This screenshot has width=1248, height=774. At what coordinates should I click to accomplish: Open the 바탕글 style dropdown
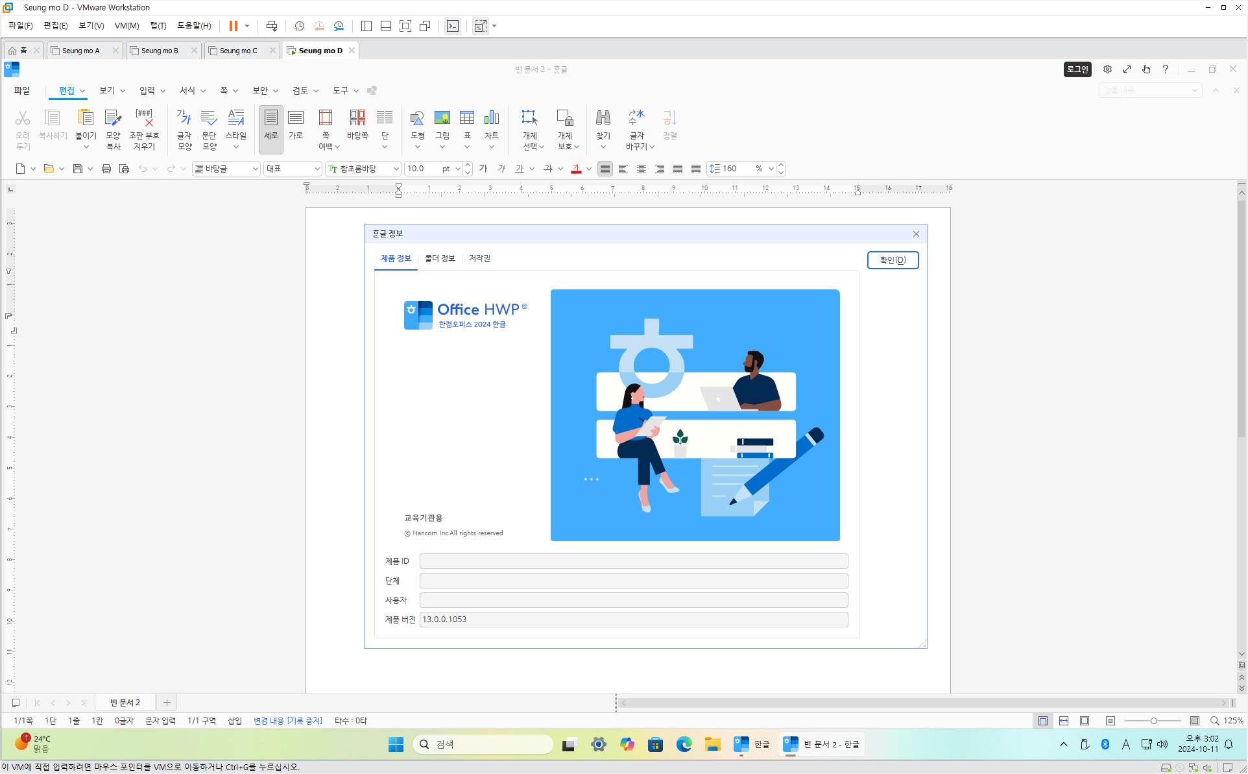(x=255, y=169)
